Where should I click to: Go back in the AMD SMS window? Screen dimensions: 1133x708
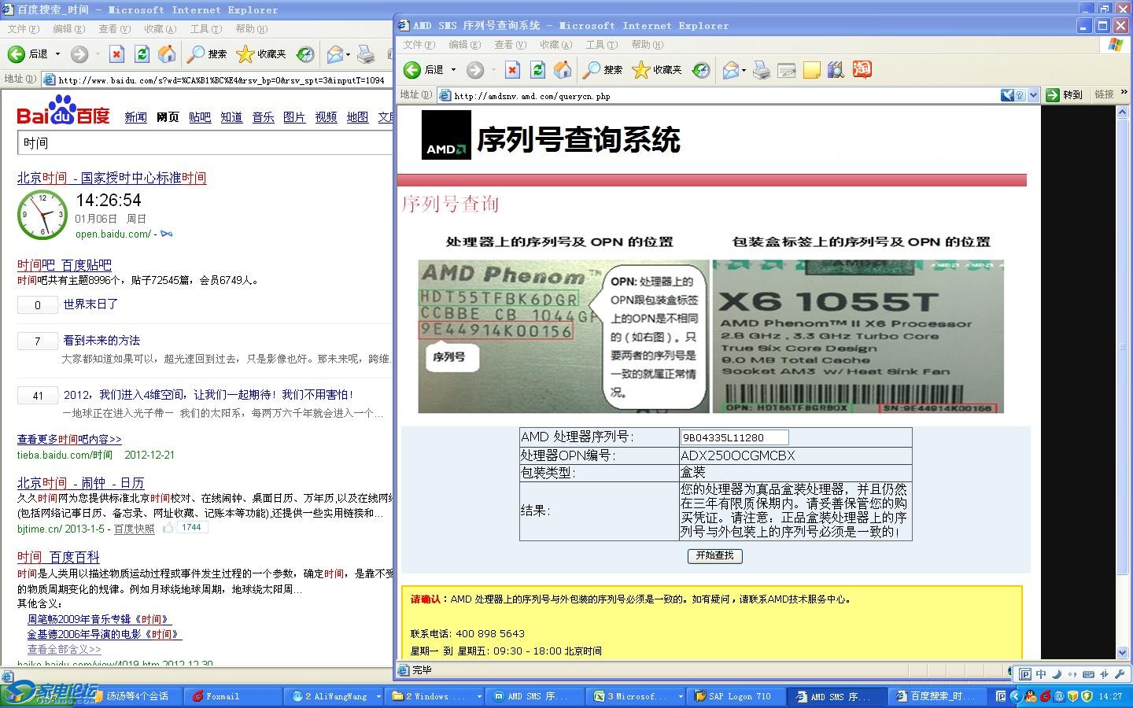(x=423, y=70)
